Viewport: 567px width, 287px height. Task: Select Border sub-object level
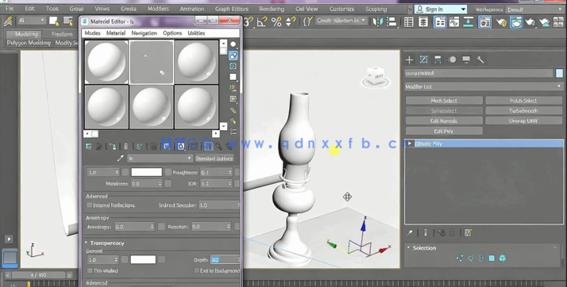coord(481,258)
